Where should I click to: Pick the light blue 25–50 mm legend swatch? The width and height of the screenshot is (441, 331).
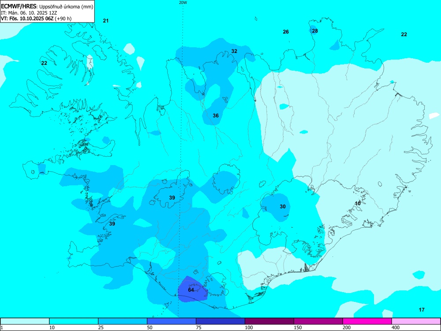[x=123, y=321]
